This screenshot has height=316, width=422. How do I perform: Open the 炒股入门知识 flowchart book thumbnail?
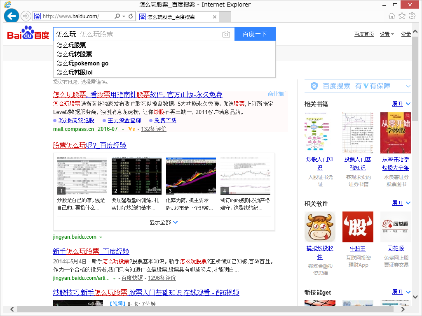320,133
